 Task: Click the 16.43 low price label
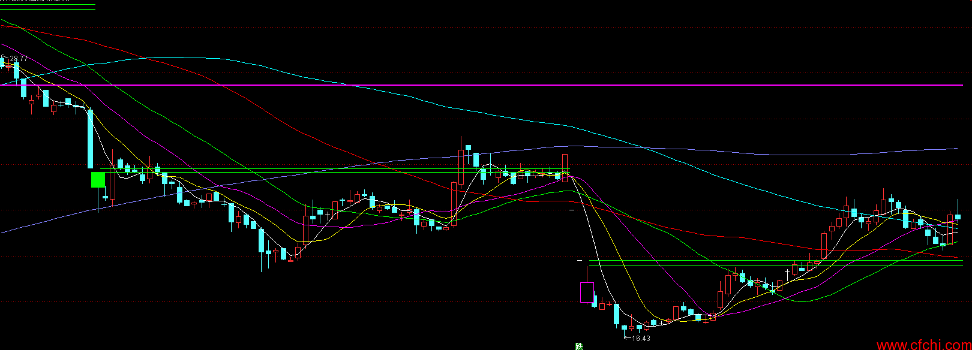point(641,339)
